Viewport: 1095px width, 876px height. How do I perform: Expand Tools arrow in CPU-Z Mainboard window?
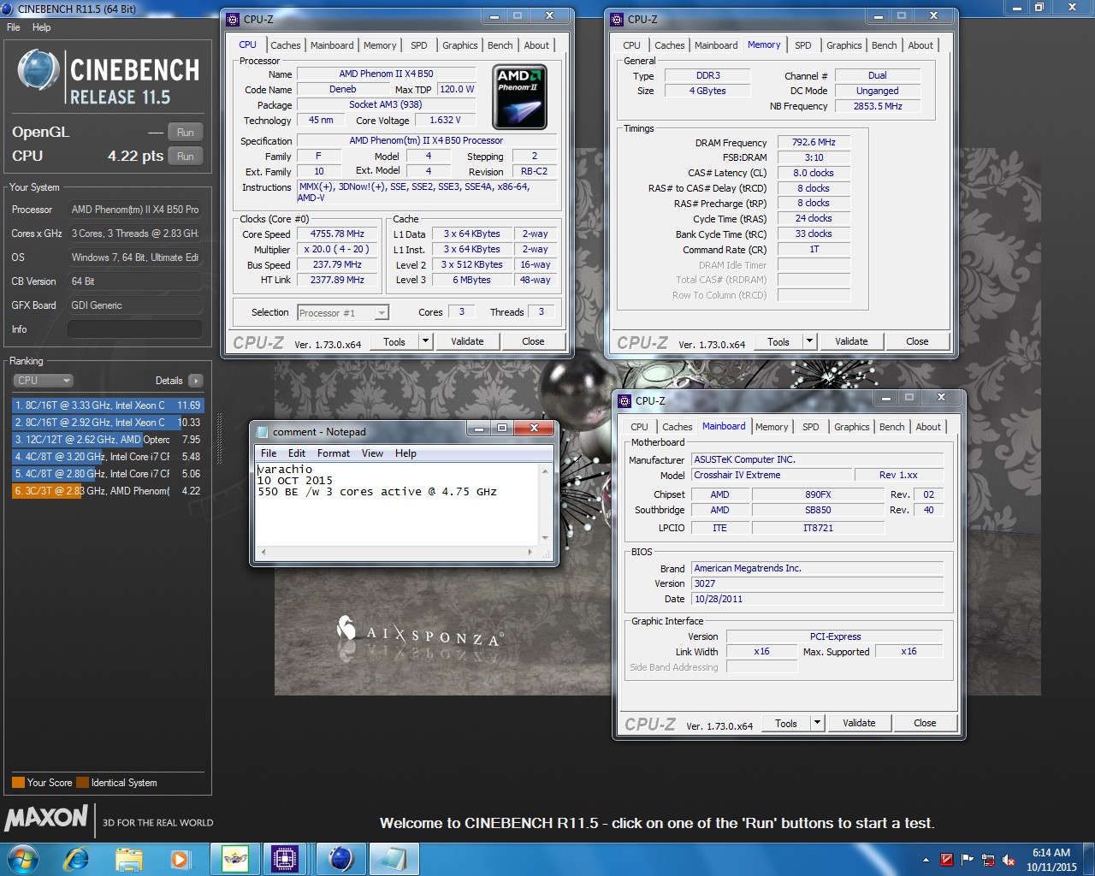[817, 723]
